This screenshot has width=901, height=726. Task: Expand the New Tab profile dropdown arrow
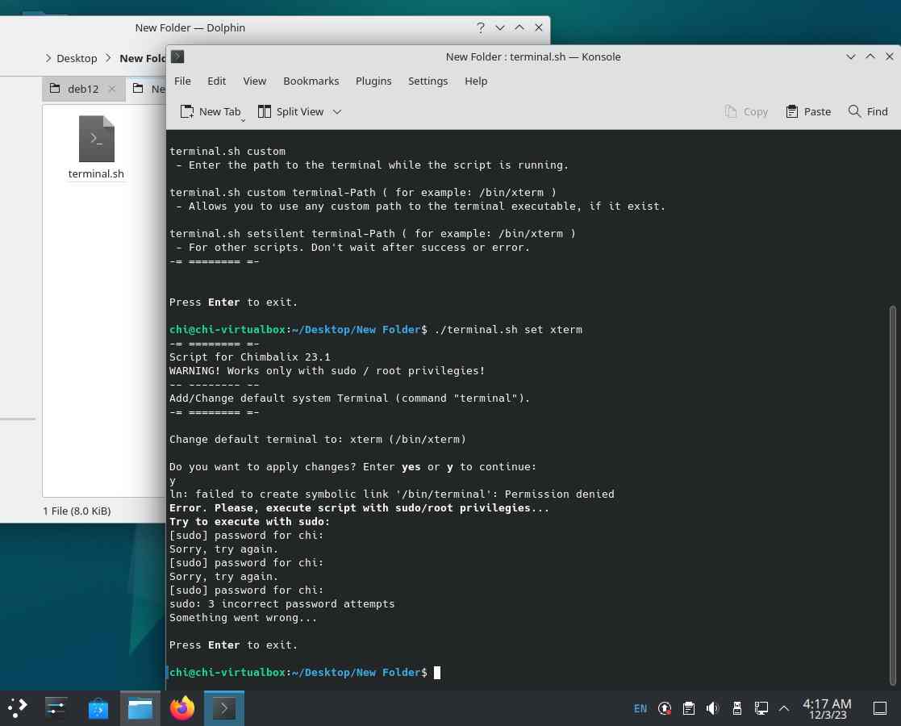[x=243, y=119]
